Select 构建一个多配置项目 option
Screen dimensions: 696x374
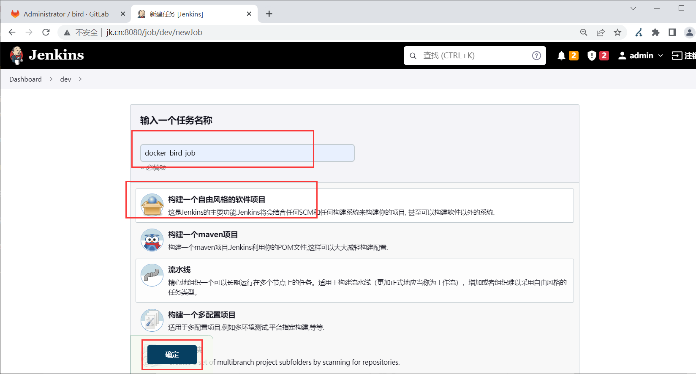tap(355, 321)
